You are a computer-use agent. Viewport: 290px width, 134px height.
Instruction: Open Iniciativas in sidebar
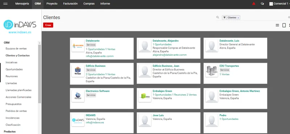[12, 62]
